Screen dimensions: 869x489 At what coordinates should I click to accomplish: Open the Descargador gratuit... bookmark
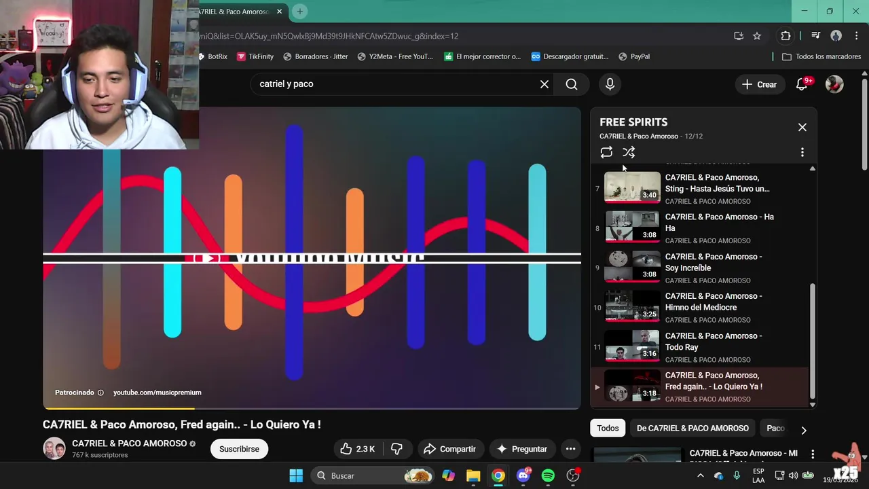click(x=570, y=56)
